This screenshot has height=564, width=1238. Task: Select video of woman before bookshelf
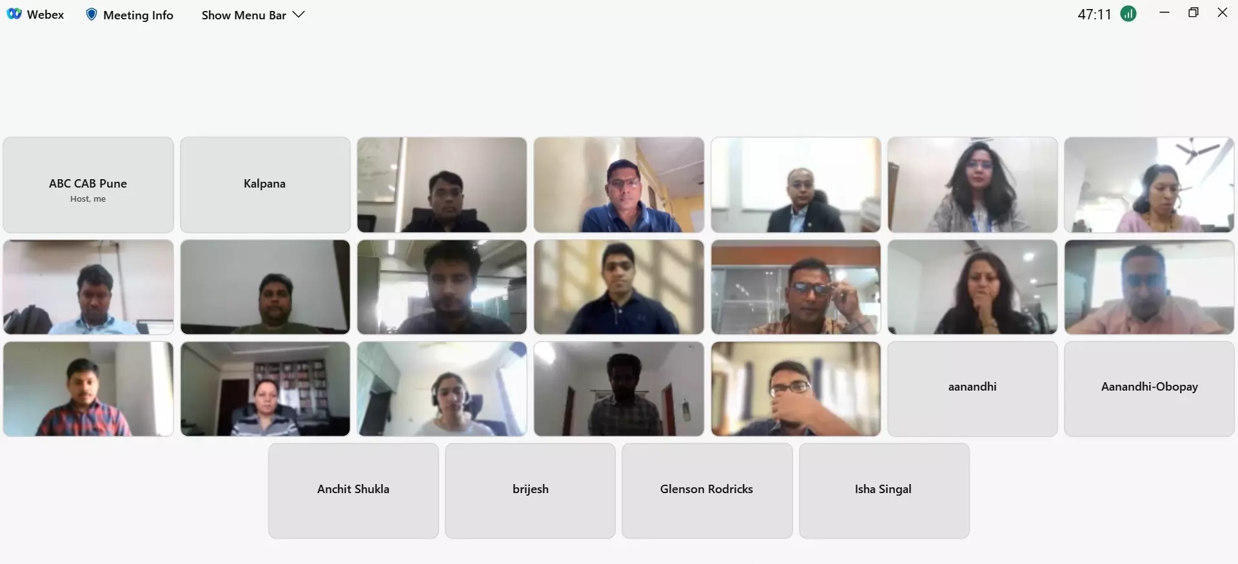pyautogui.click(x=265, y=389)
